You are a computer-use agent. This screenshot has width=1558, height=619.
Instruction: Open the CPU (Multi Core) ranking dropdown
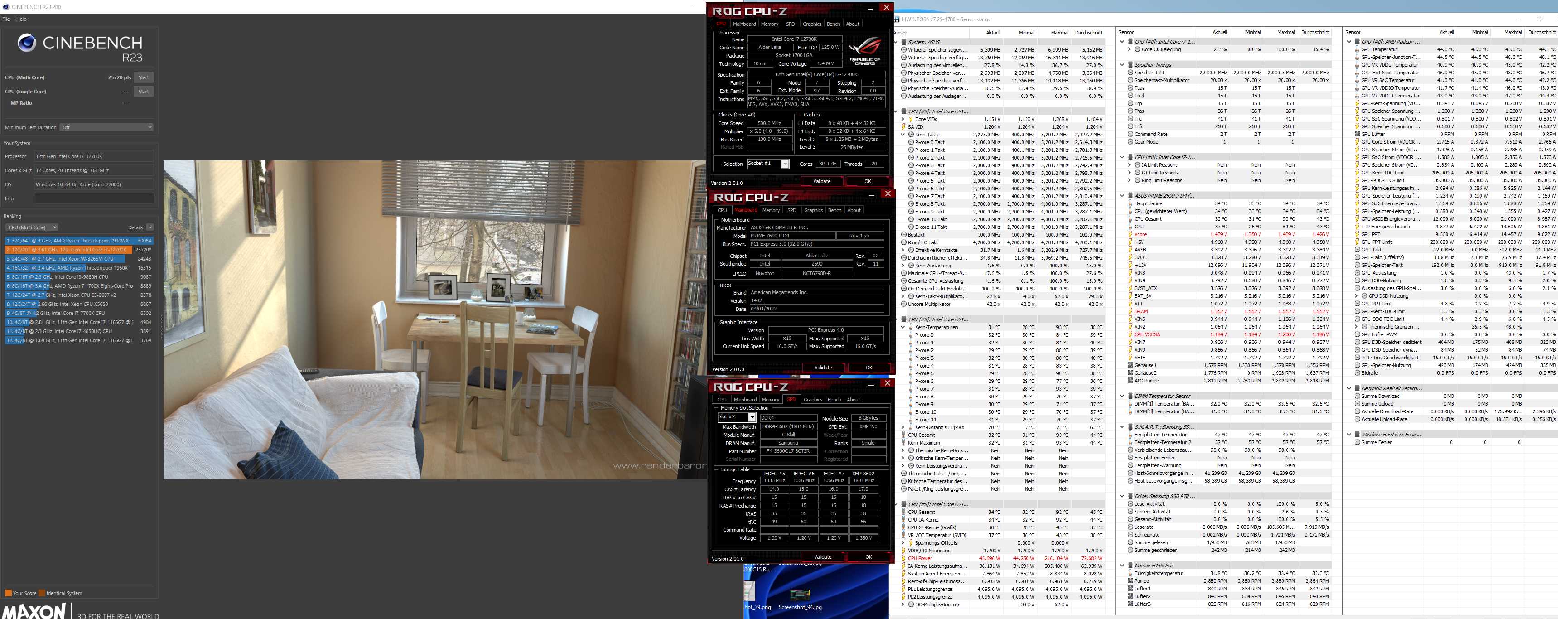(x=31, y=227)
